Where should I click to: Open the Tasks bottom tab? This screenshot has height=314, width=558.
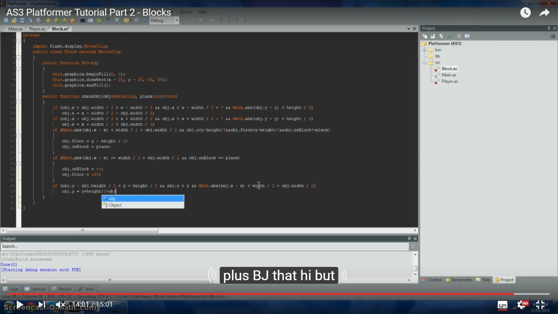tap(86, 289)
